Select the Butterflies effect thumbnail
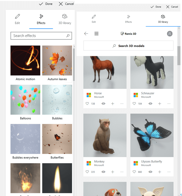Screen dimensions: 182x196 coord(57,139)
